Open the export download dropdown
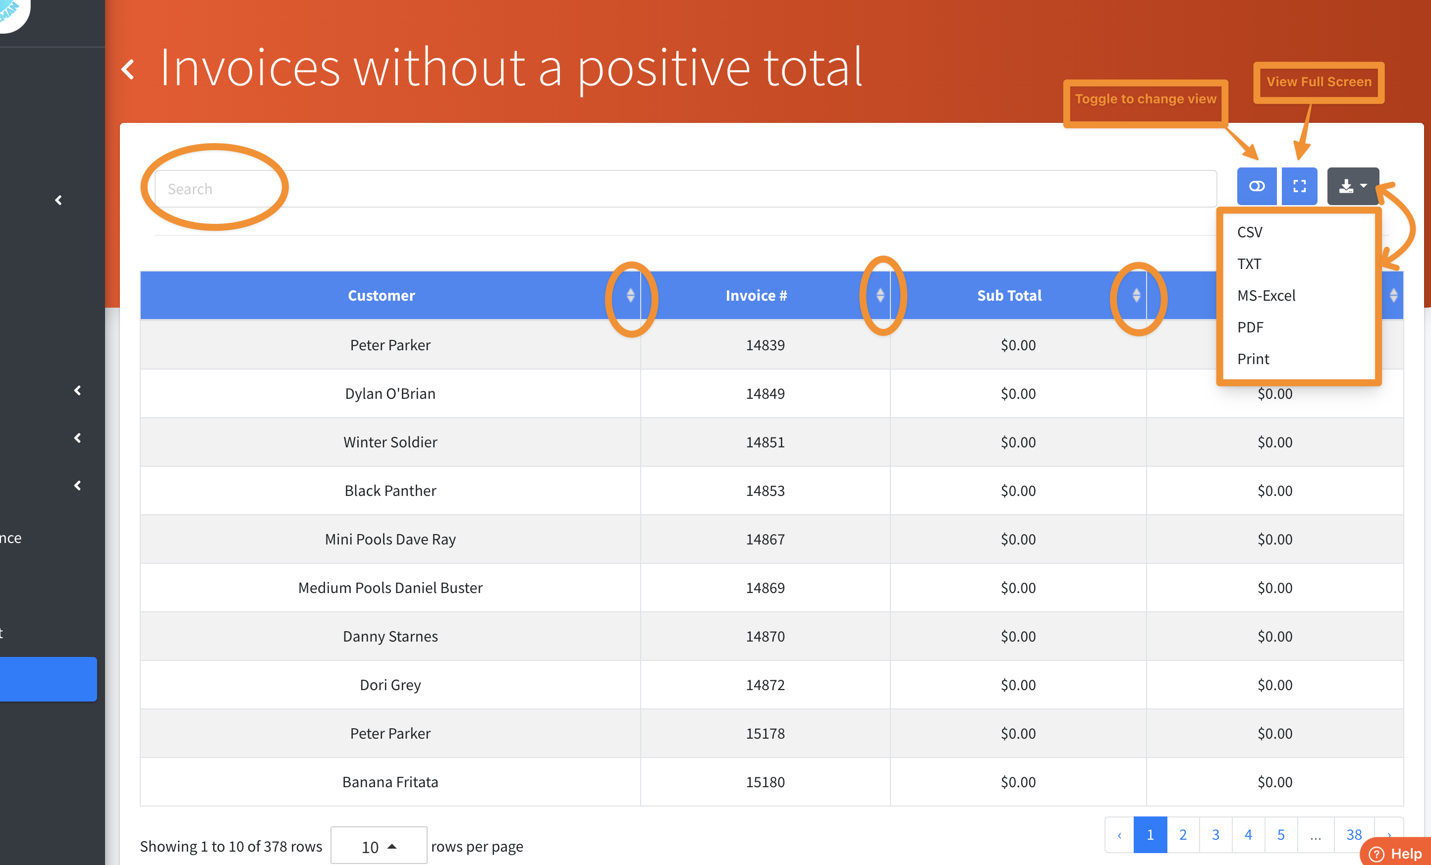The image size is (1431, 865). [1352, 186]
